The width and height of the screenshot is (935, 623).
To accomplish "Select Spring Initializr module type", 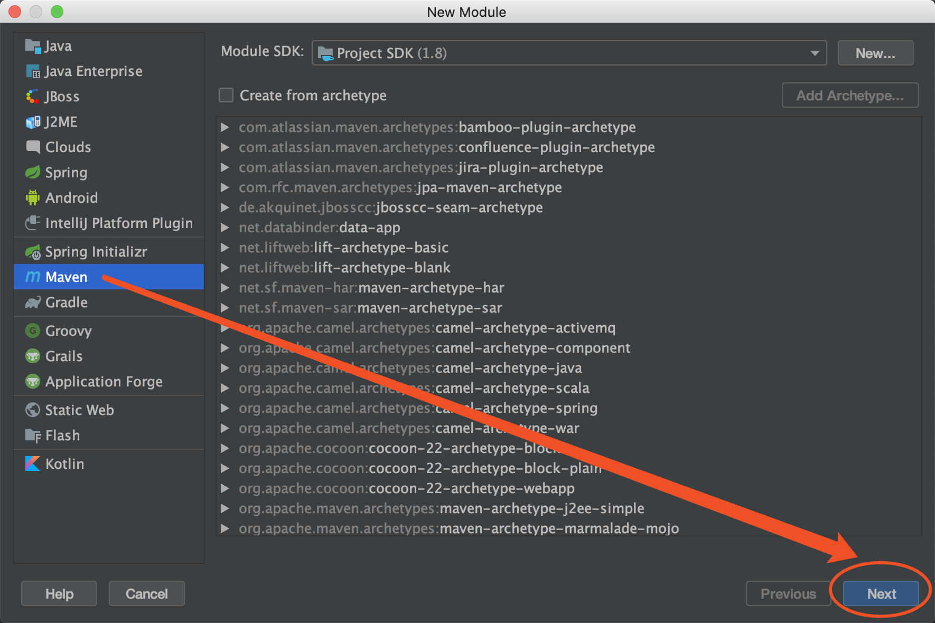I will (96, 252).
